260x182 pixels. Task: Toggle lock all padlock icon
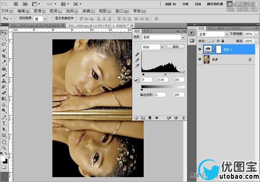pos(223,41)
